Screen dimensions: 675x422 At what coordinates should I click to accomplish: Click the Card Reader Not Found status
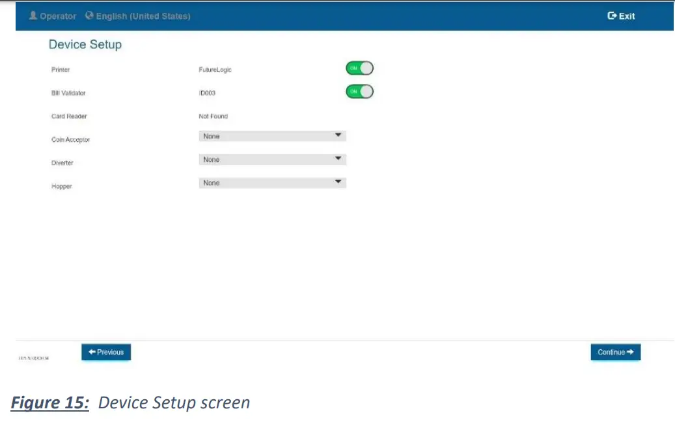(x=213, y=116)
